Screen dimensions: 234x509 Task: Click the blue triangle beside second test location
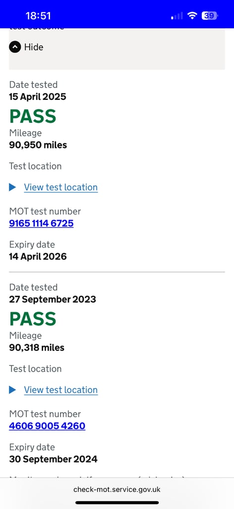click(12, 390)
